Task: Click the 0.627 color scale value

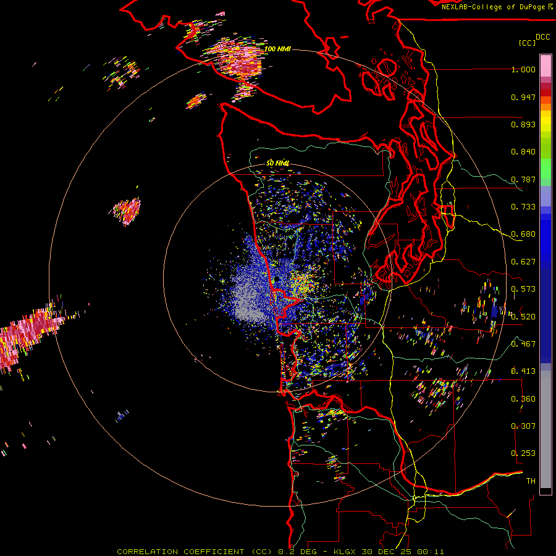Action: (x=523, y=262)
